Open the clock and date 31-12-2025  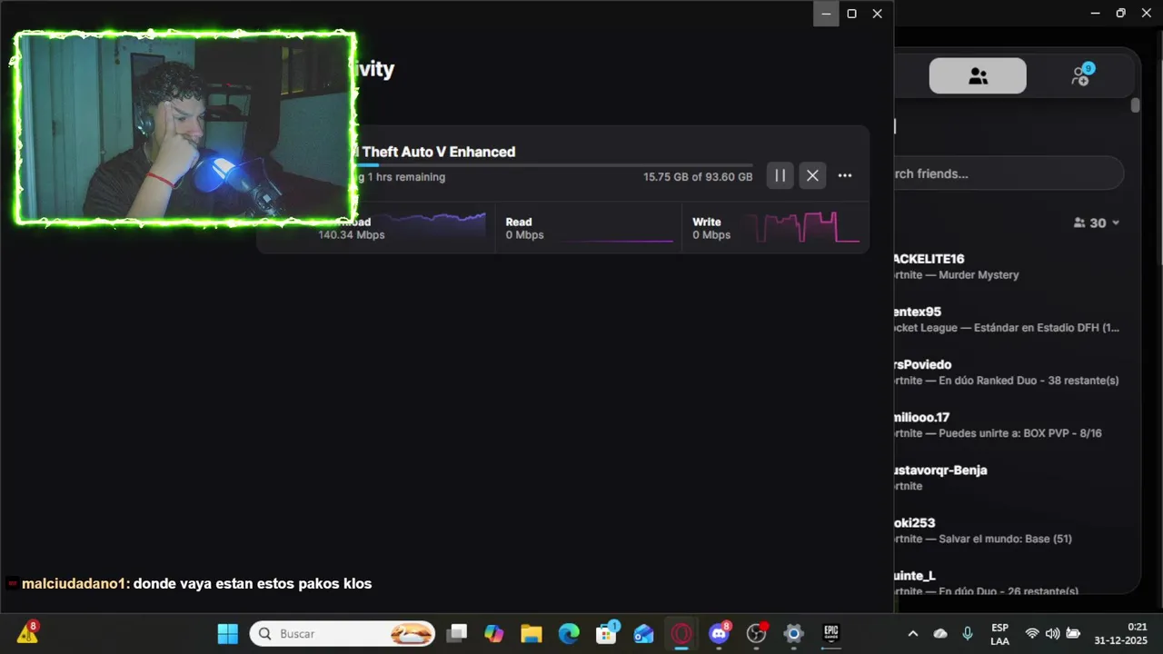(x=1121, y=633)
